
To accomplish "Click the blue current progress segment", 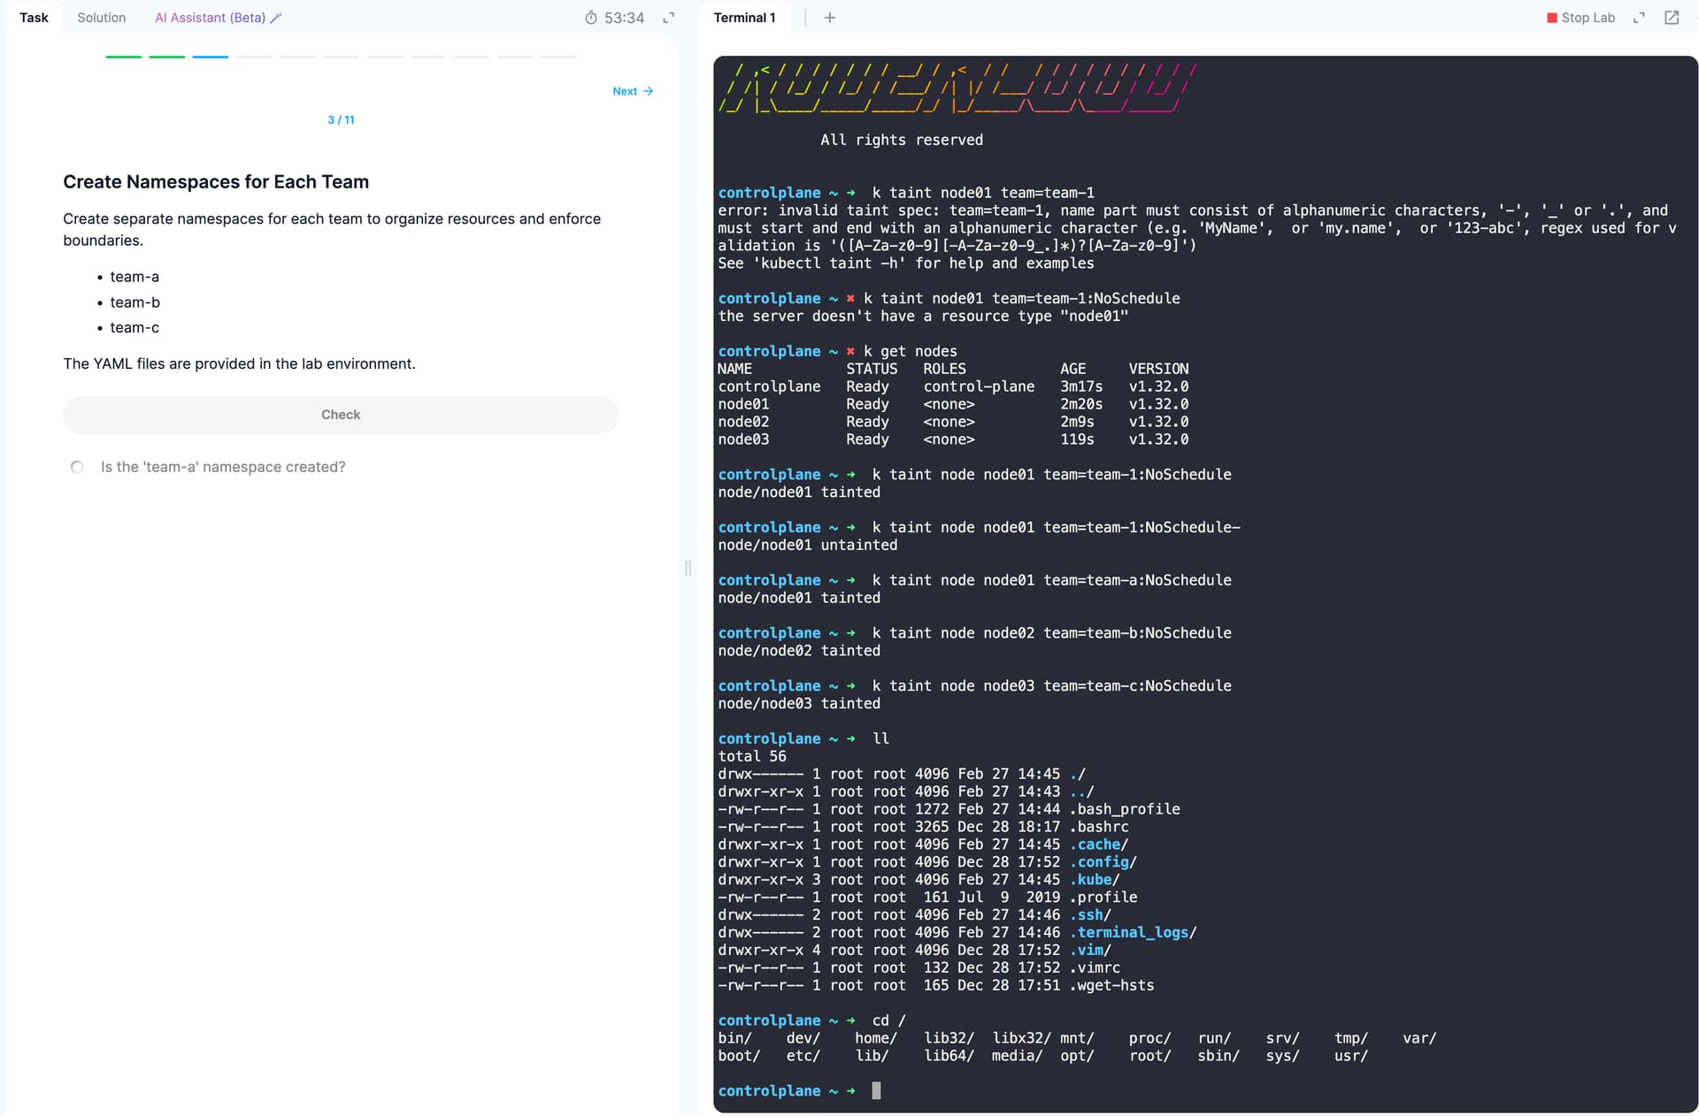I will [x=211, y=57].
